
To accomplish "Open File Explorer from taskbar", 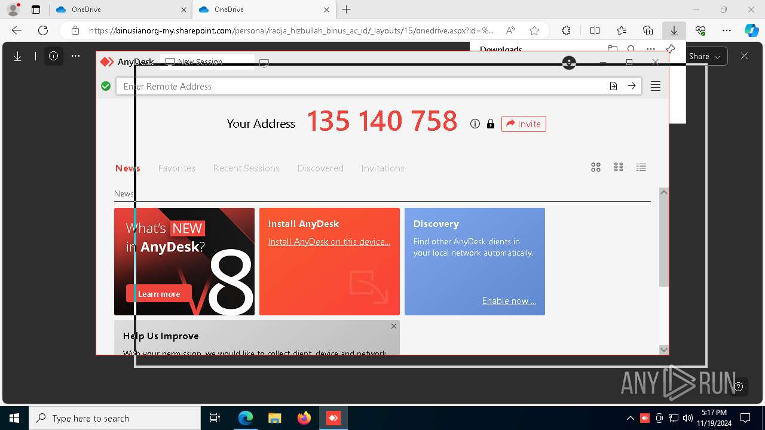I will coord(274,418).
